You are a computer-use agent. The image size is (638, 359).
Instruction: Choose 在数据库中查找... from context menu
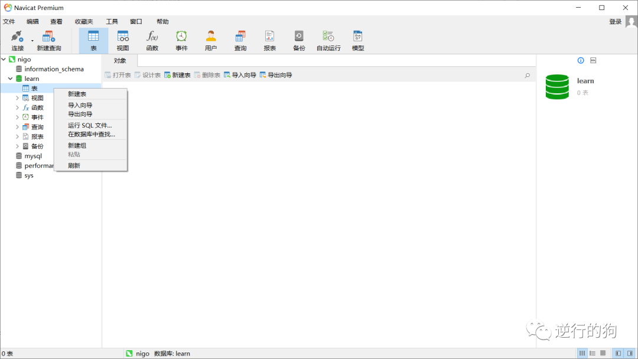[90, 134]
